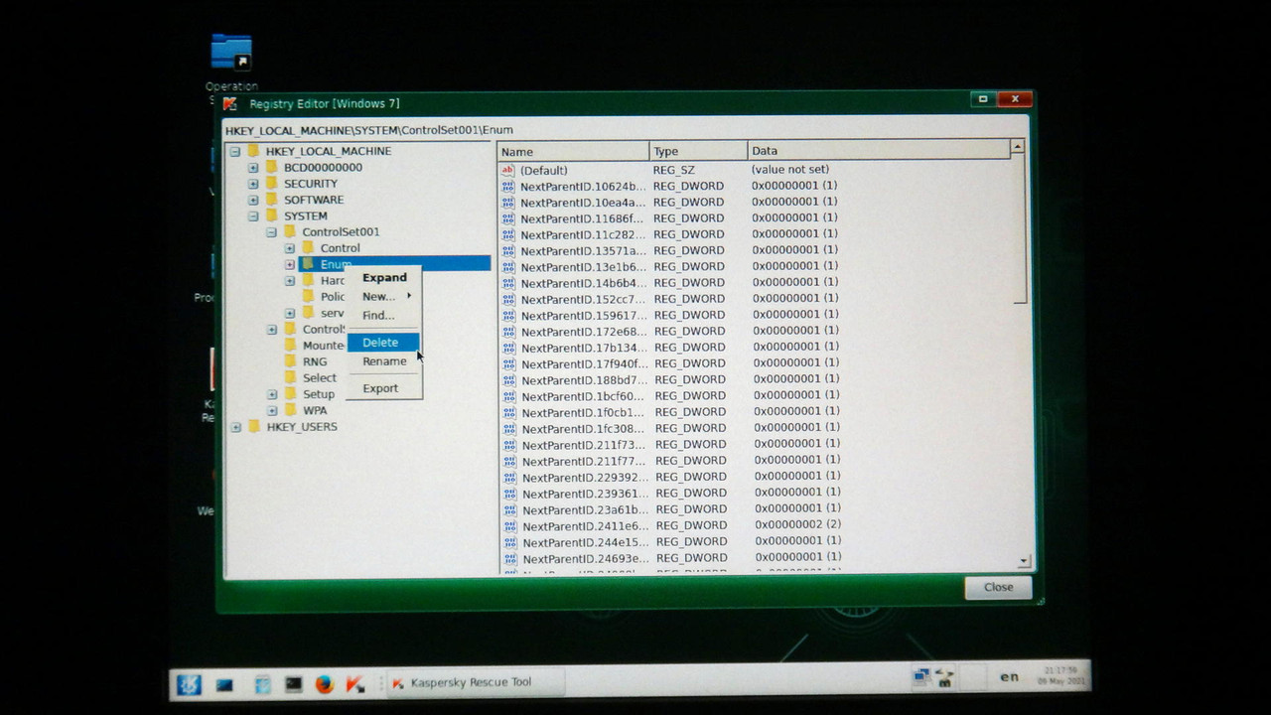Expand the SECURITY key

point(253,184)
